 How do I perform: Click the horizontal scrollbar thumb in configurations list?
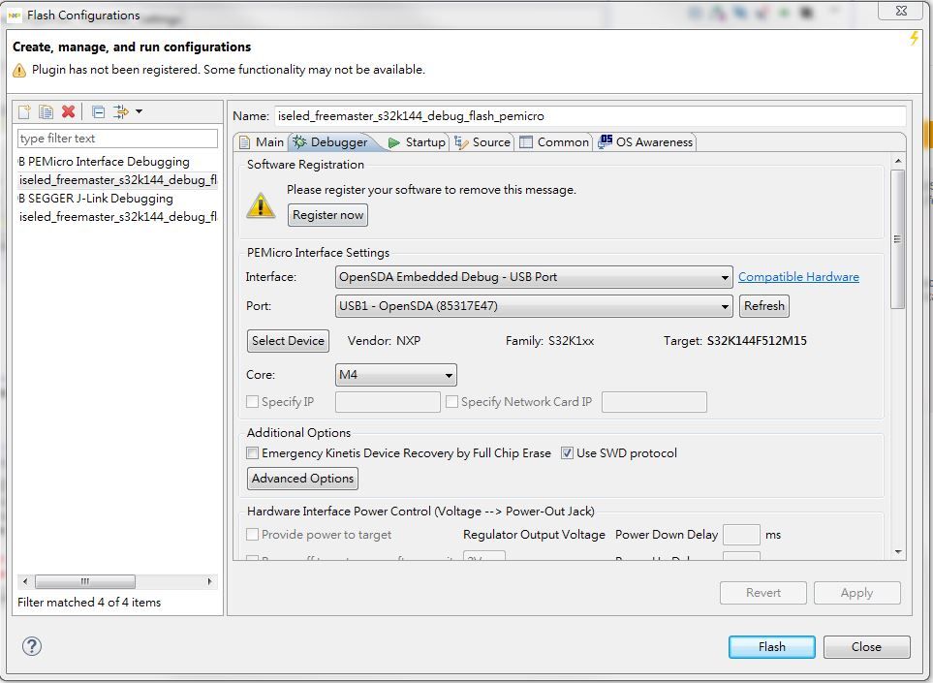point(85,581)
